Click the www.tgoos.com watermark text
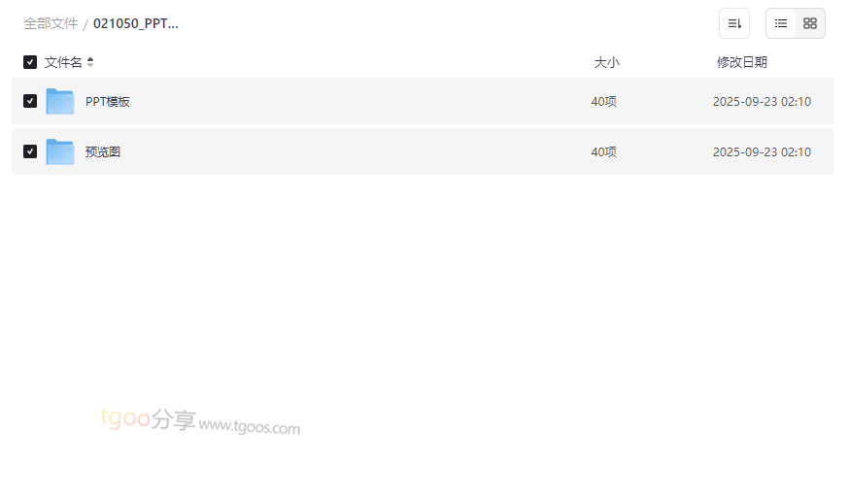This screenshot has height=499, width=849. click(250, 427)
